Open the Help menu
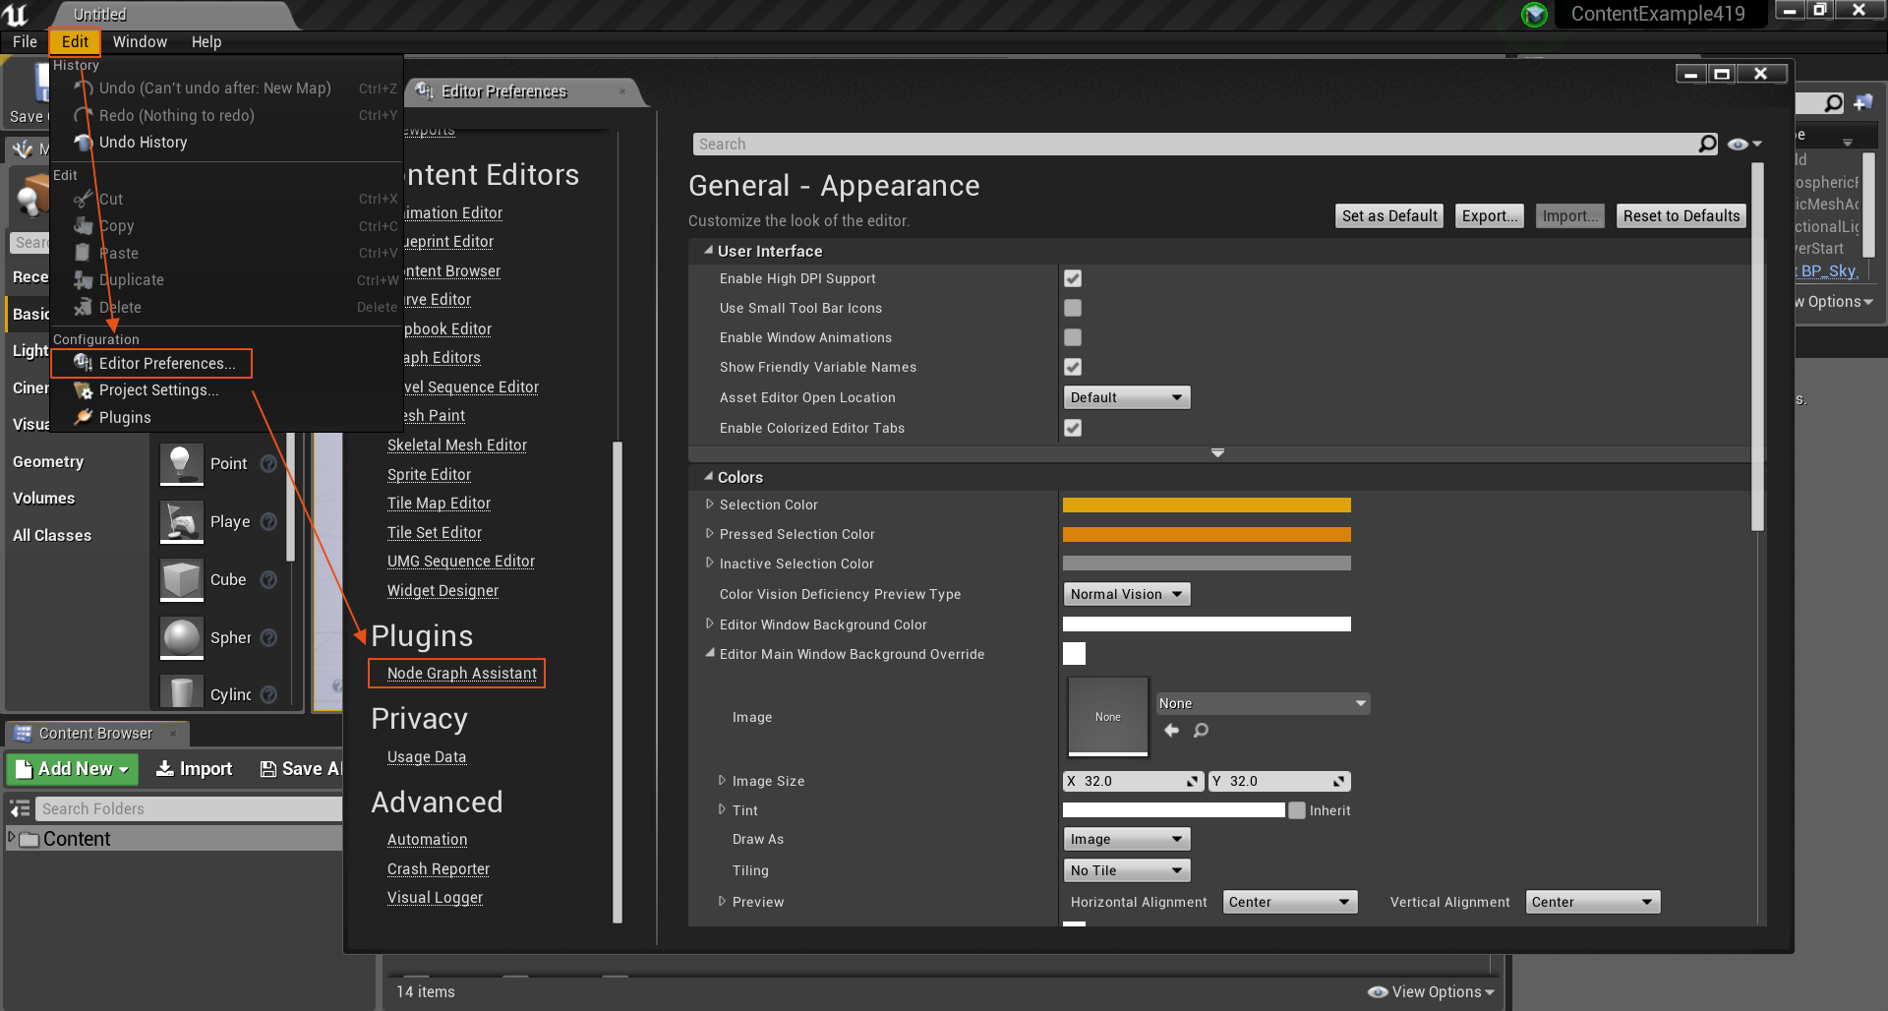This screenshot has height=1011, width=1888. [206, 41]
